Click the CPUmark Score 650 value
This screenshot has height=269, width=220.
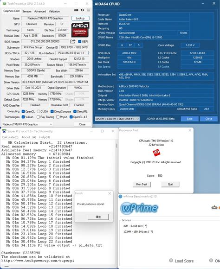click(160, 176)
